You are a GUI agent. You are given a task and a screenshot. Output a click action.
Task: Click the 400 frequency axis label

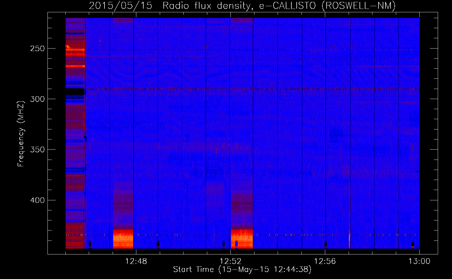tap(37, 200)
